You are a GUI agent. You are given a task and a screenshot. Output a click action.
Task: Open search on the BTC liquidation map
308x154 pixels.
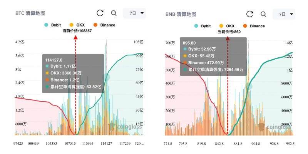[114, 13]
